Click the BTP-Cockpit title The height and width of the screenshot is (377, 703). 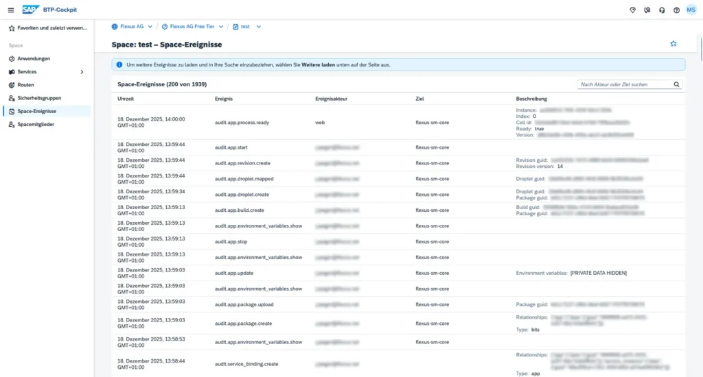coord(60,10)
